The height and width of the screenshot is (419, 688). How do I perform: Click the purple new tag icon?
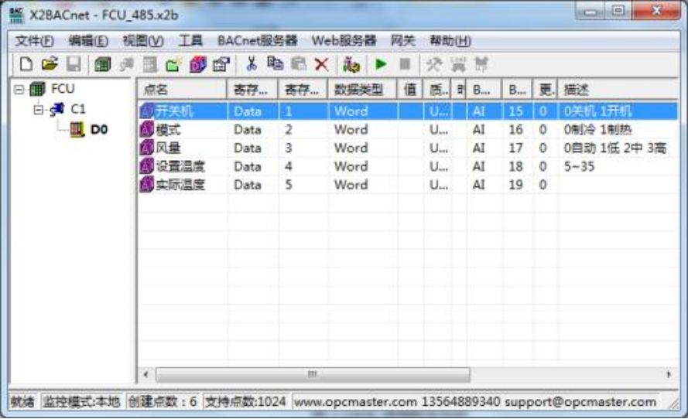198,65
